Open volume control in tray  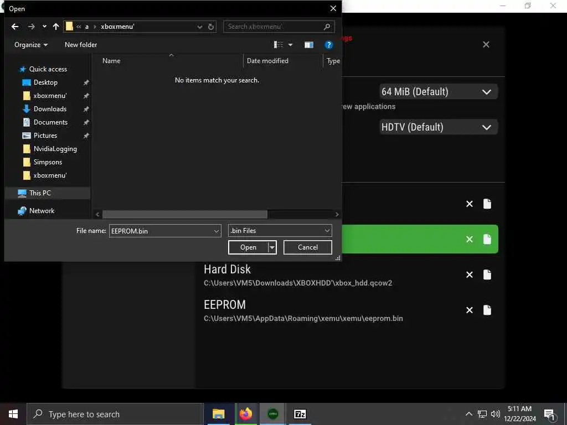(496, 414)
